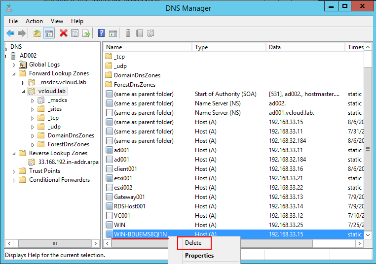The image size is (376, 264).
Task: Click the gray Forward arrow toolbar icon
Action: (22, 33)
